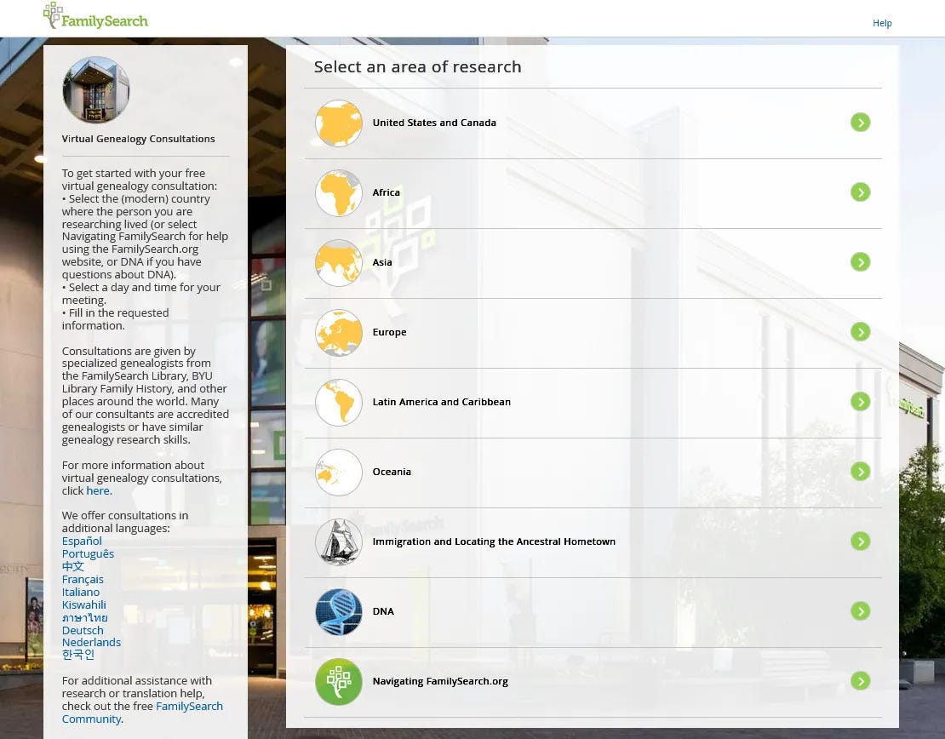Switch to 中文 consultations
Screen dimensions: 945x739
(72, 566)
